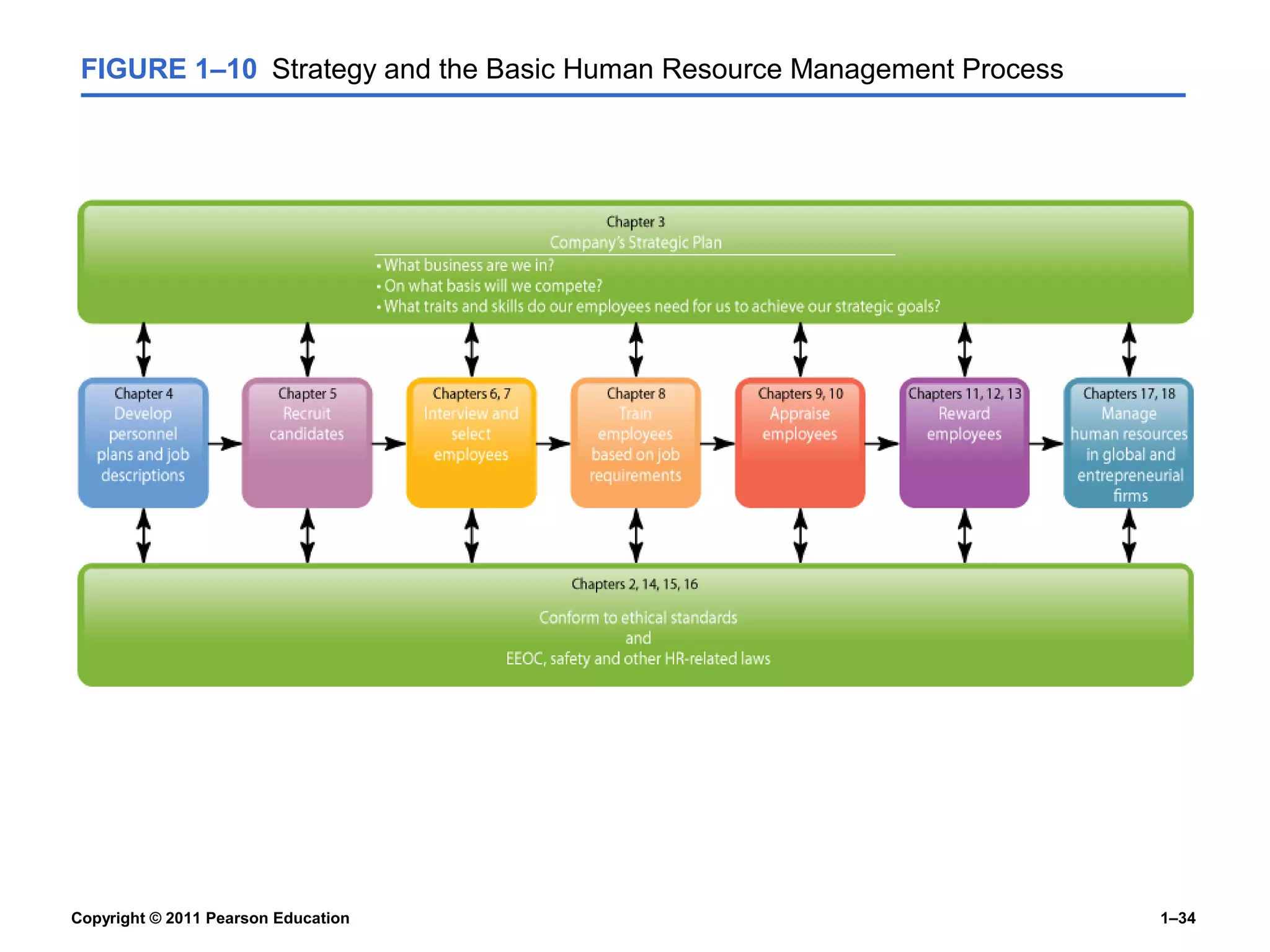Viewport: 1270px width, 952px height.
Task: Select the Chapter 5 Recruit candidates box
Action: (307, 443)
